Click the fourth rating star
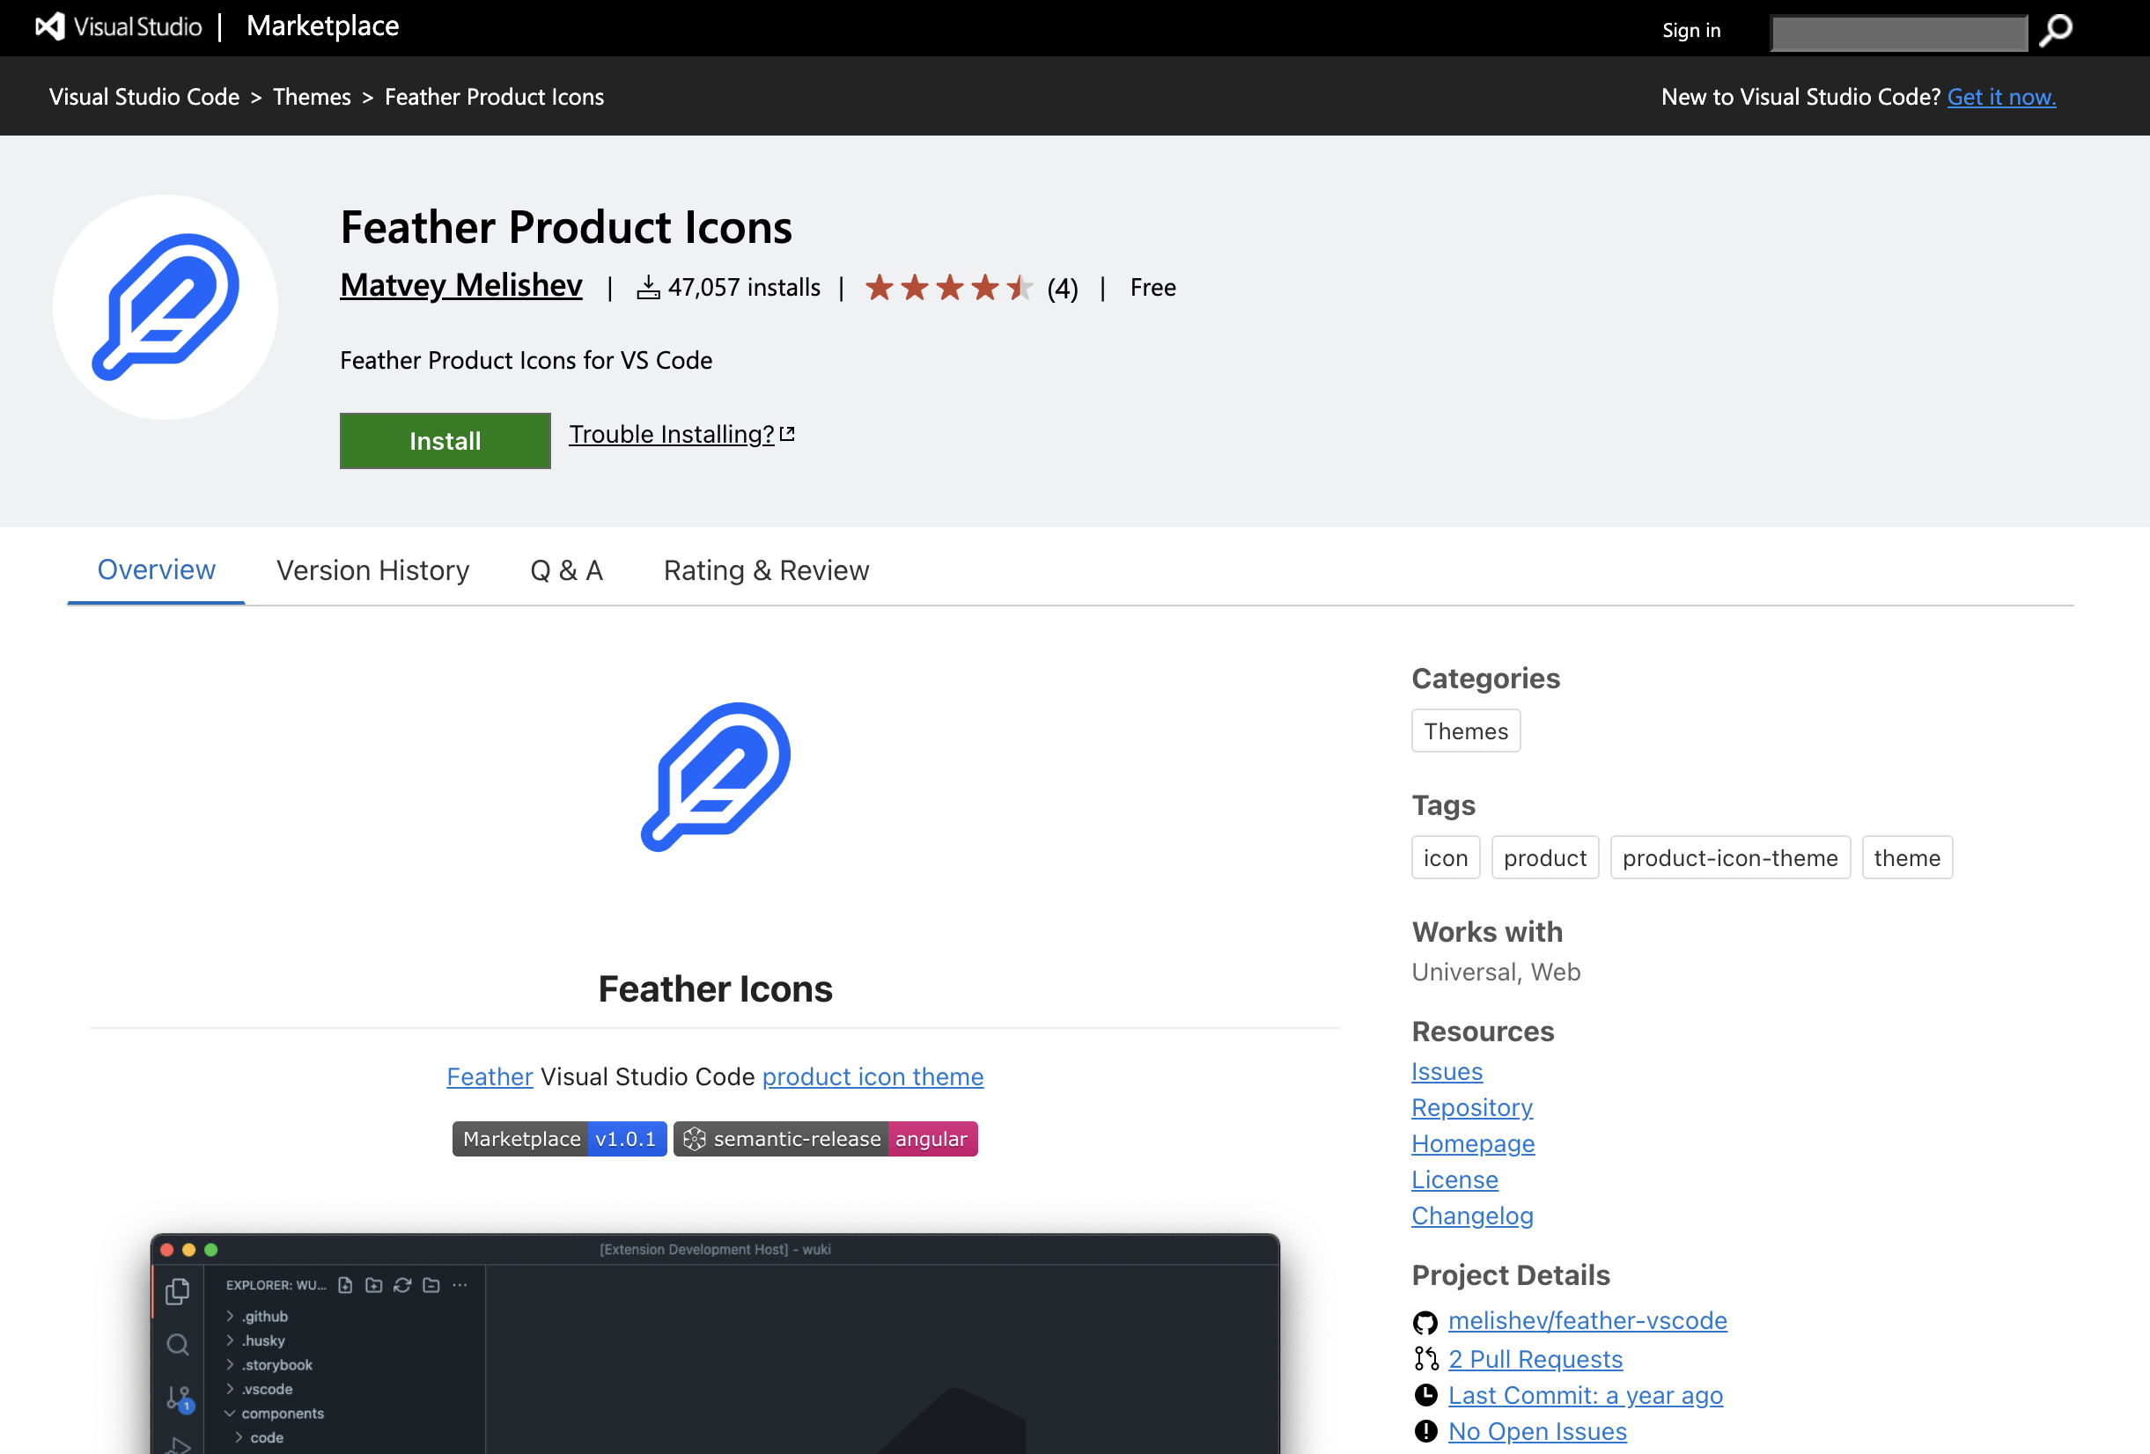 (x=983, y=287)
